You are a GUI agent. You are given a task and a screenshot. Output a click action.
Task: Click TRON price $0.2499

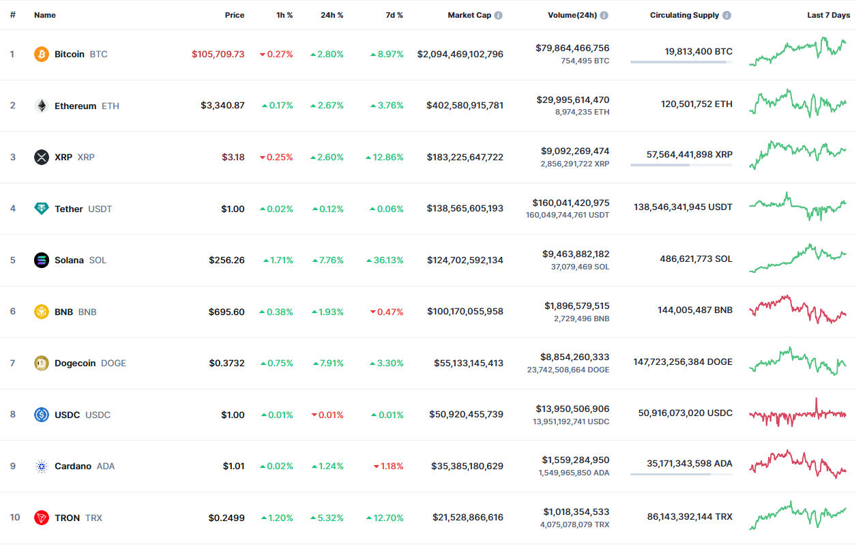coord(226,518)
